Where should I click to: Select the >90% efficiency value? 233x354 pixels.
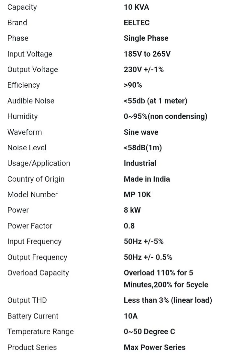133,85
